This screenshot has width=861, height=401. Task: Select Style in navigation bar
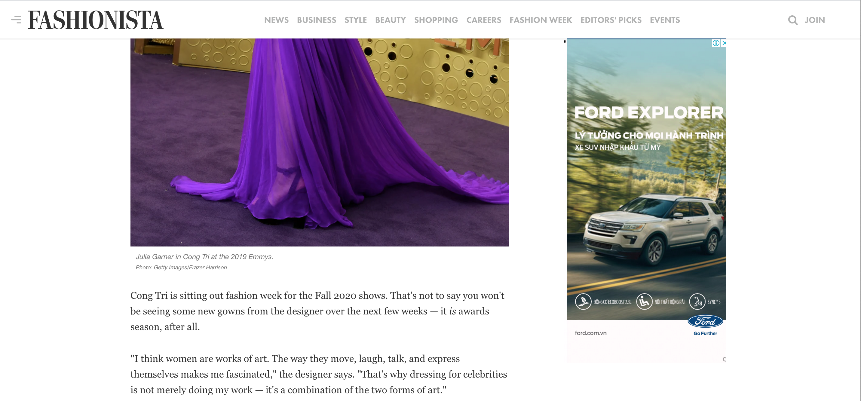point(355,20)
